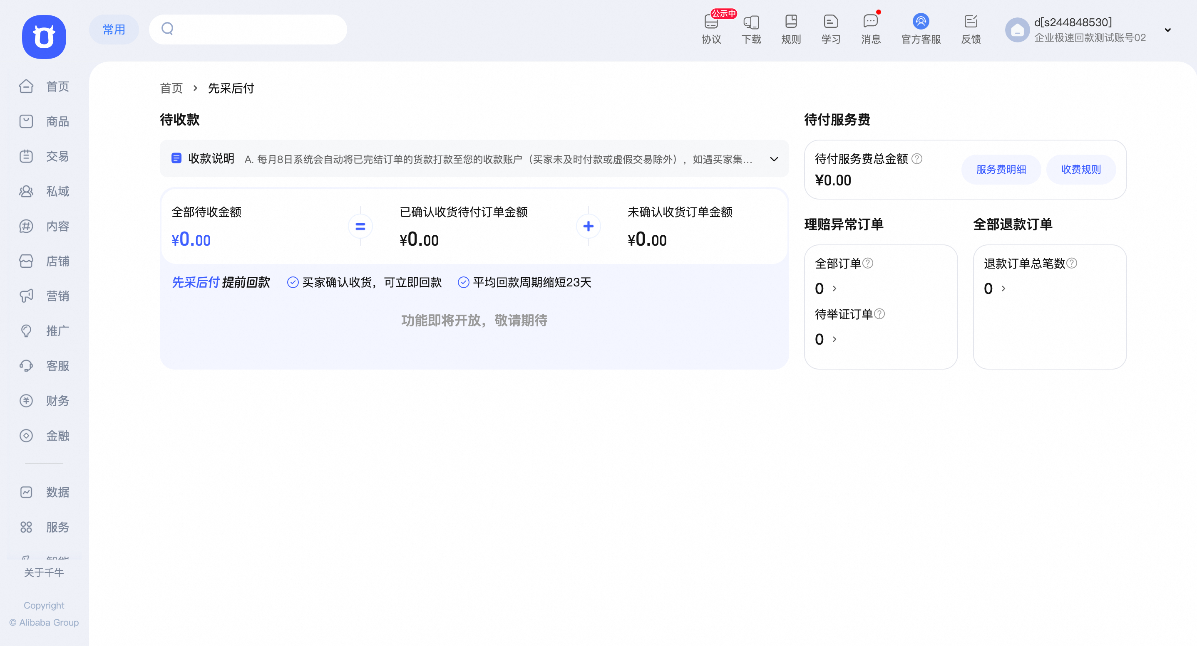
Task: Open 退款订单总笔数 count arrow
Action: pos(1004,288)
